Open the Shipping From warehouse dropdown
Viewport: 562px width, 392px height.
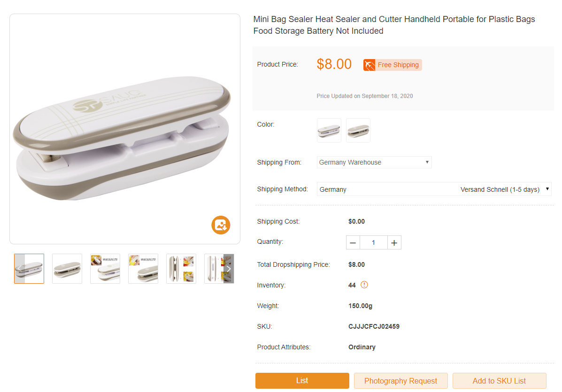374,162
